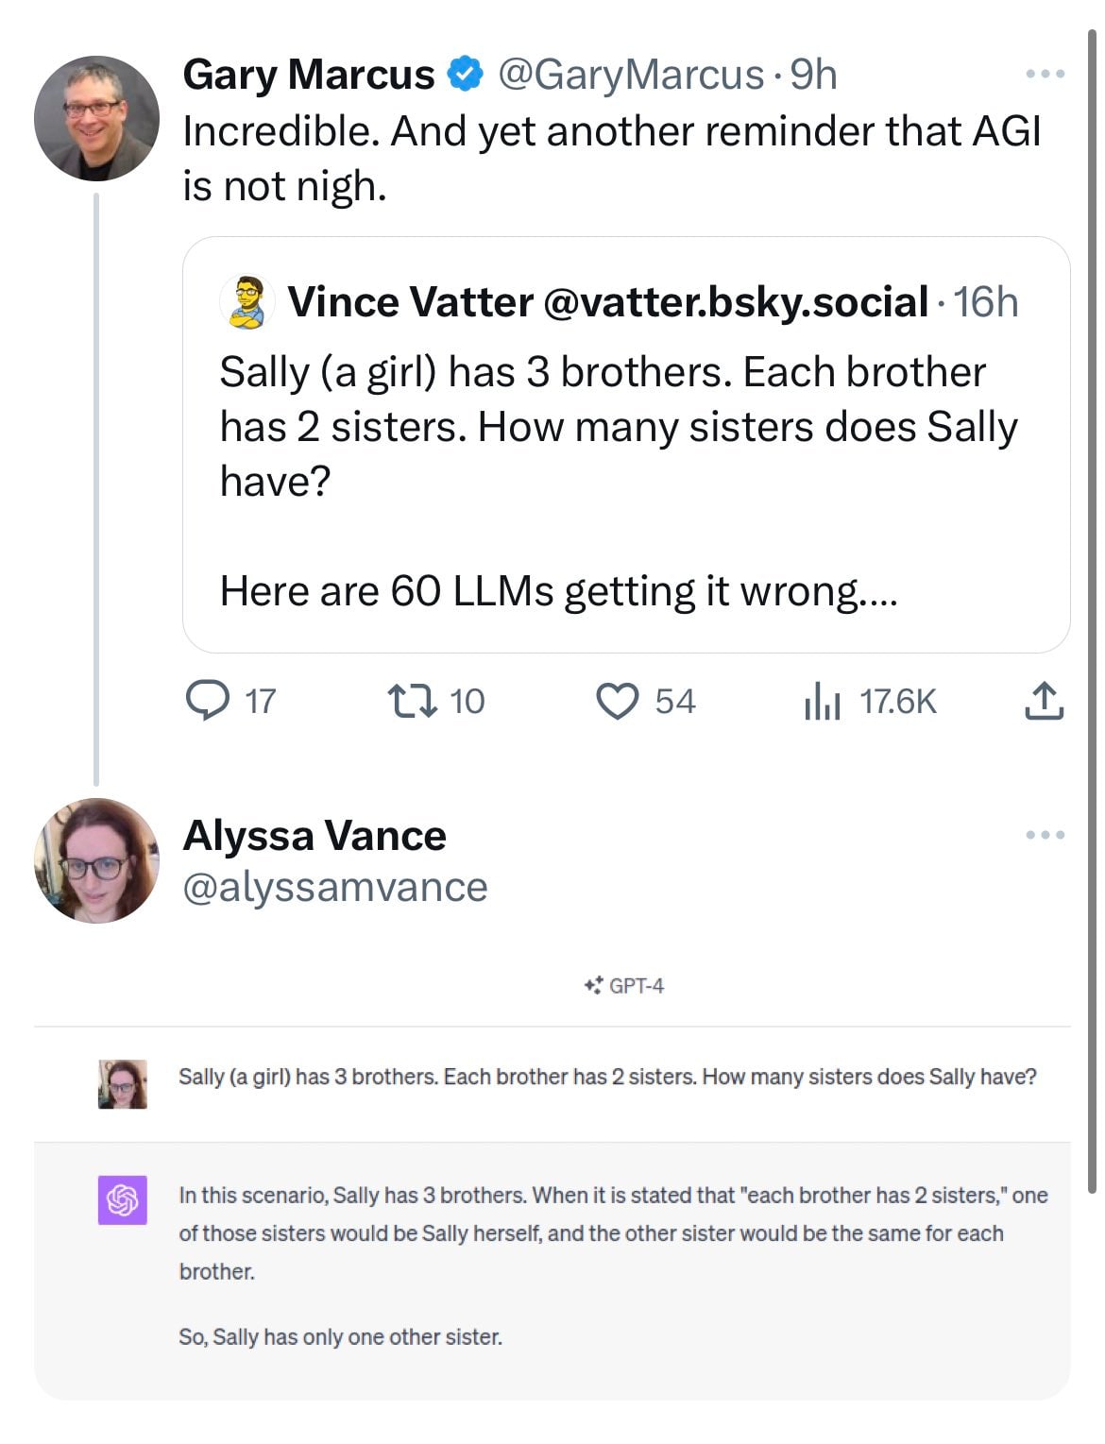Open the @alyssamvance handle link
Image resolution: width=1105 pixels, height=1444 pixels.
(334, 887)
